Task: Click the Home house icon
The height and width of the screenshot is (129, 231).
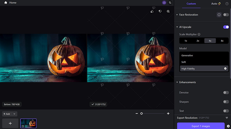Action: coord(5,3)
